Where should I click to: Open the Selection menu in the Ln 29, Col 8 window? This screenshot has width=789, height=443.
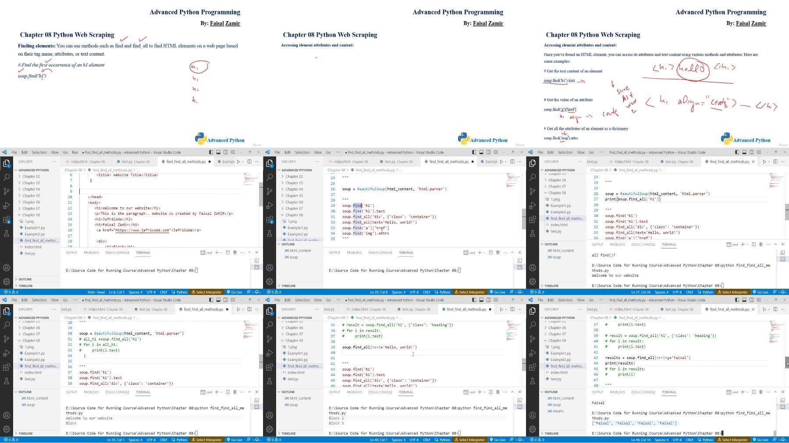point(302,152)
